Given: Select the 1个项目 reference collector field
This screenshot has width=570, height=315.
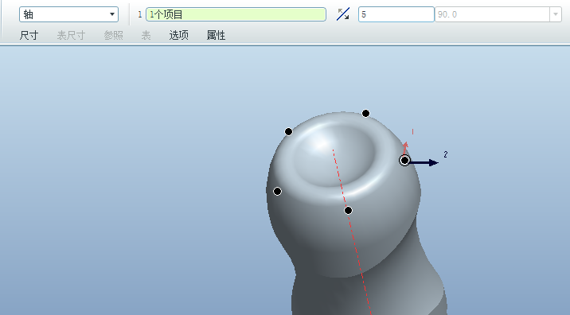Looking at the screenshot, I should click(236, 14).
